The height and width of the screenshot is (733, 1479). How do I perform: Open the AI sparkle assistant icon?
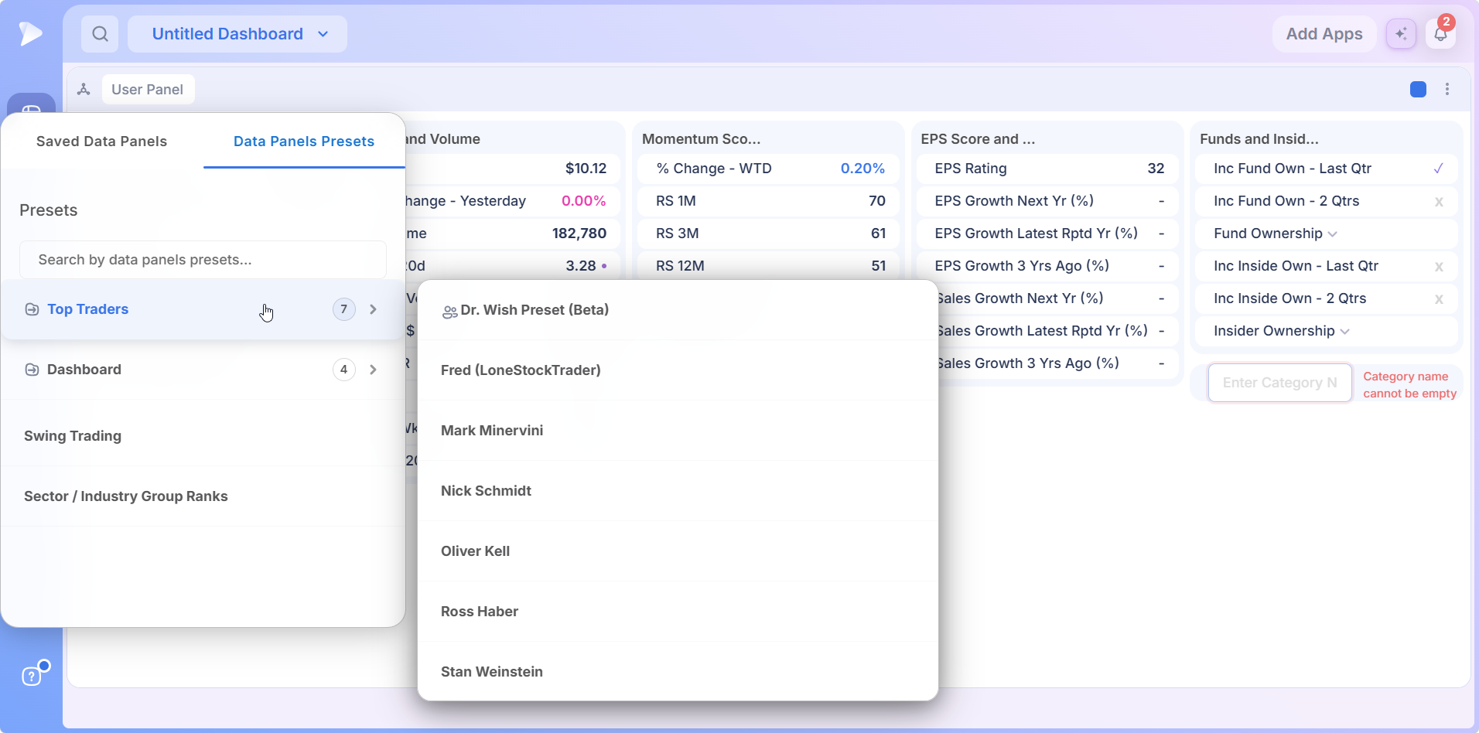pyautogui.click(x=1401, y=34)
